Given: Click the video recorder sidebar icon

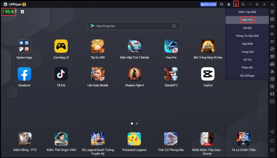Looking at the screenshot, I should click(x=272, y=79).
